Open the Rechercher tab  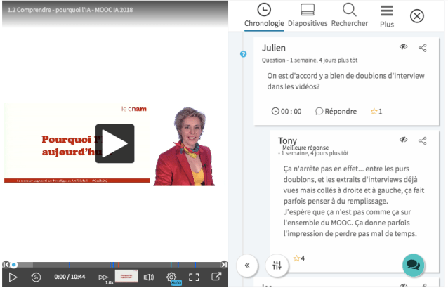349,15
